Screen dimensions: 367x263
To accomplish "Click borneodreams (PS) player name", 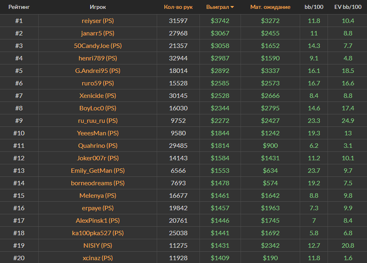I will tap(98, 183).
